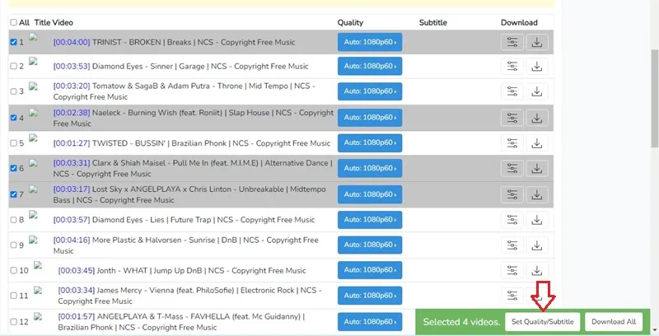Click the Quality column header
The image size is (659, 336).
[350, 23]
